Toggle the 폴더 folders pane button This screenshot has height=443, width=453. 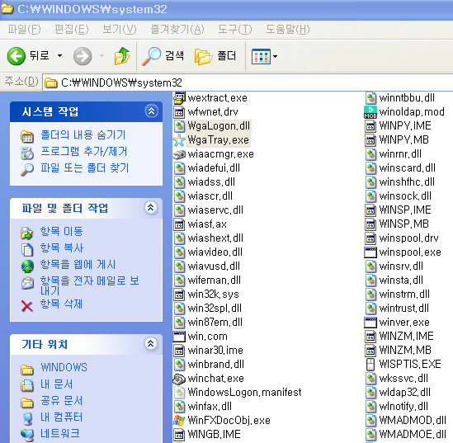[x=215, y=56]
